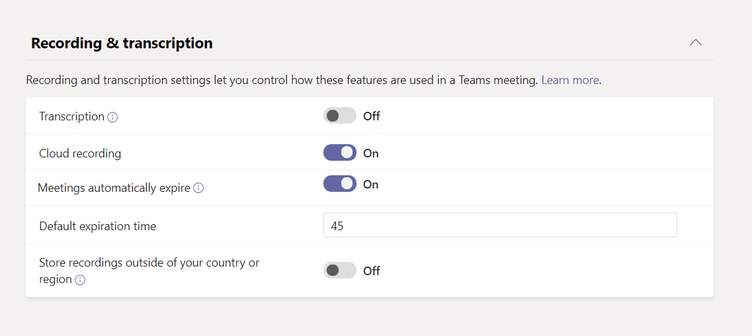Viewport: 752px width, 336px height.
Task: Click Off status beside Store recordings toggle
Action: click(x=372, y=271)
